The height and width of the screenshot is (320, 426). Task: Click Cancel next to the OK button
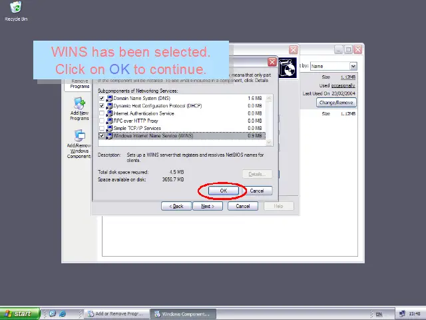(257, 191)
